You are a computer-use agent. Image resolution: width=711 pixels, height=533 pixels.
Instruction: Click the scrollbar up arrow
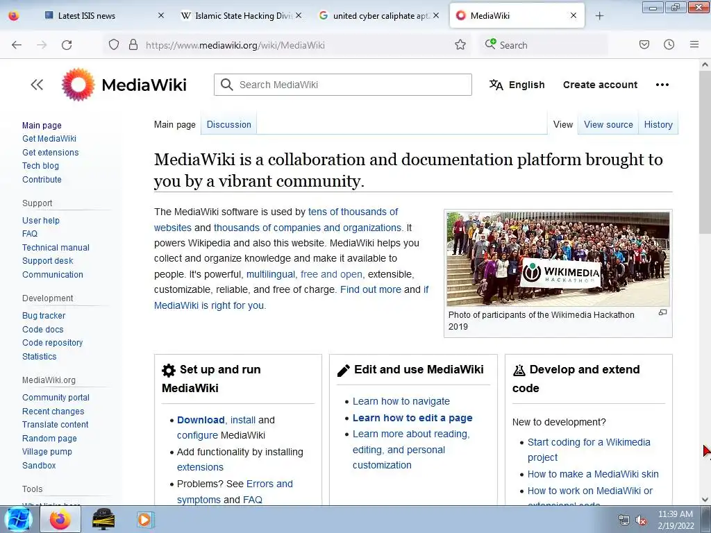[x=705, y=65]
